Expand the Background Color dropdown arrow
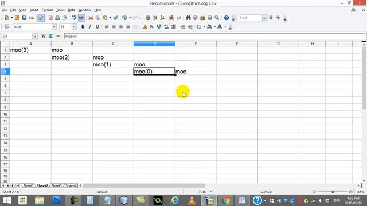The height and width of the screenshot is (206, 367). tap(214, 27)
